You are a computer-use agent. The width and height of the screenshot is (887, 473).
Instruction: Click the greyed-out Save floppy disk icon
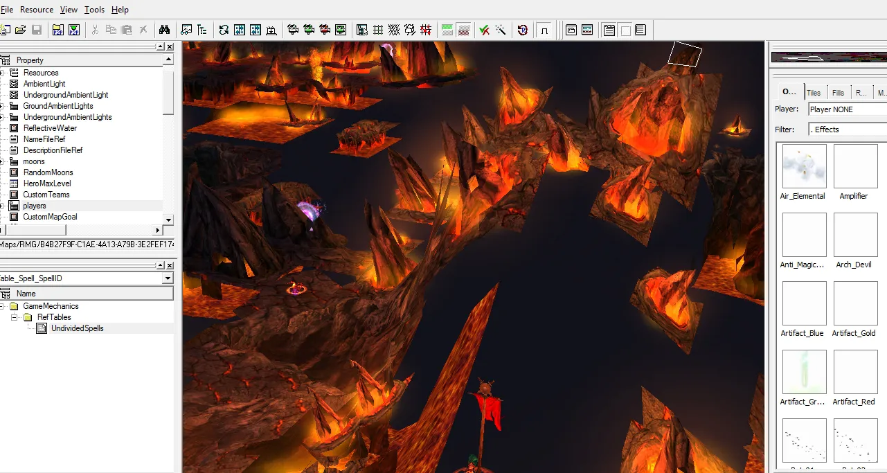pos(37,30)
